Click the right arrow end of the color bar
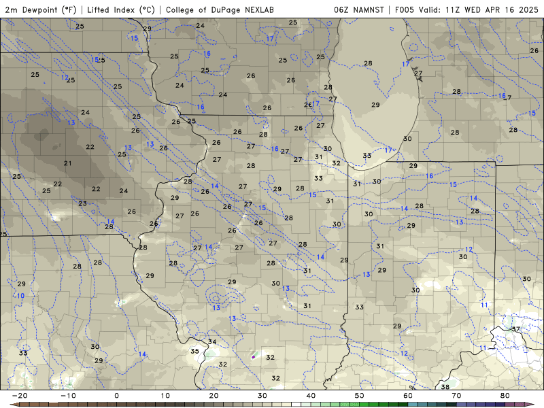Image resolution: width=544 pixels, height=408 pixels. [530, 405]
